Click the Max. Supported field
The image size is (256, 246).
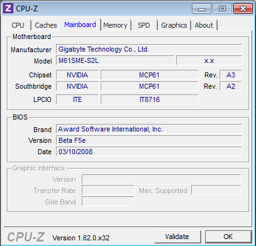click(216, 191)
